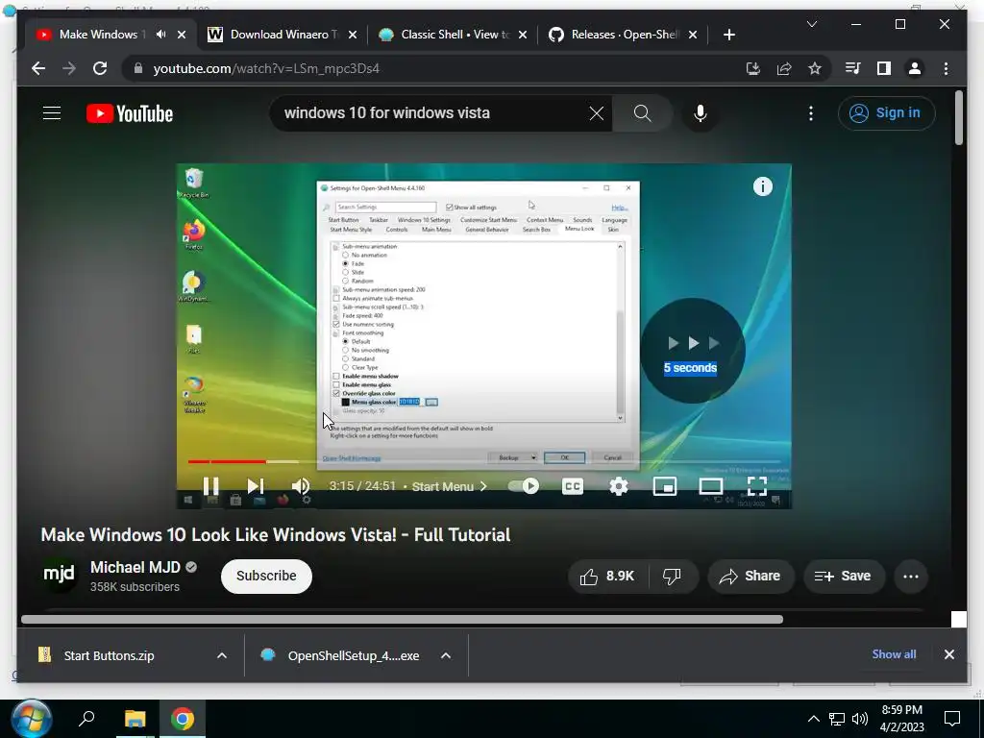
Task: Subscribe to Michael MJD
Action: point(266,577)
